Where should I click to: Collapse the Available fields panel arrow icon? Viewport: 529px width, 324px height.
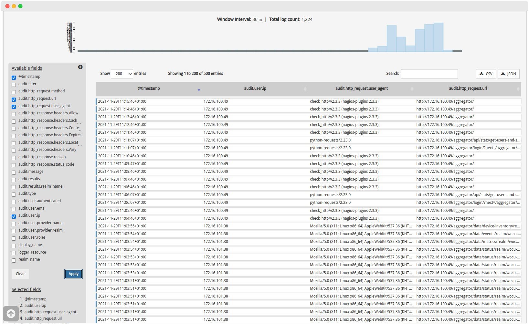tap(80, 67)
